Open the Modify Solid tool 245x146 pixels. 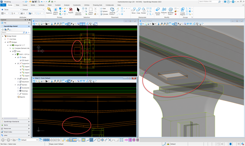tap(157, 11)
